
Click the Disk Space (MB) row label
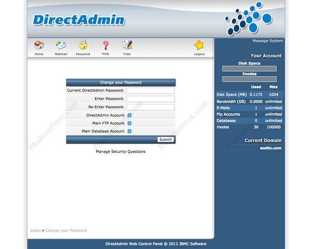point(232,95)
